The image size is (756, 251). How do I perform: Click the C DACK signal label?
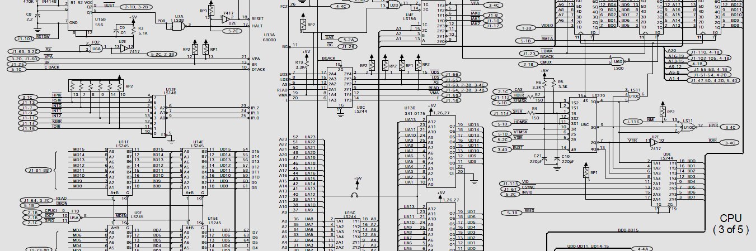point(52,67)
